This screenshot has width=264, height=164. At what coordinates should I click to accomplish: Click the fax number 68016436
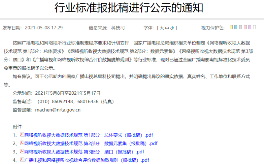pos(88,102)
